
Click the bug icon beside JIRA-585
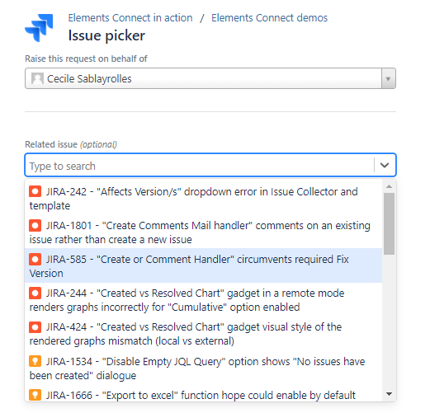point(35,259)
